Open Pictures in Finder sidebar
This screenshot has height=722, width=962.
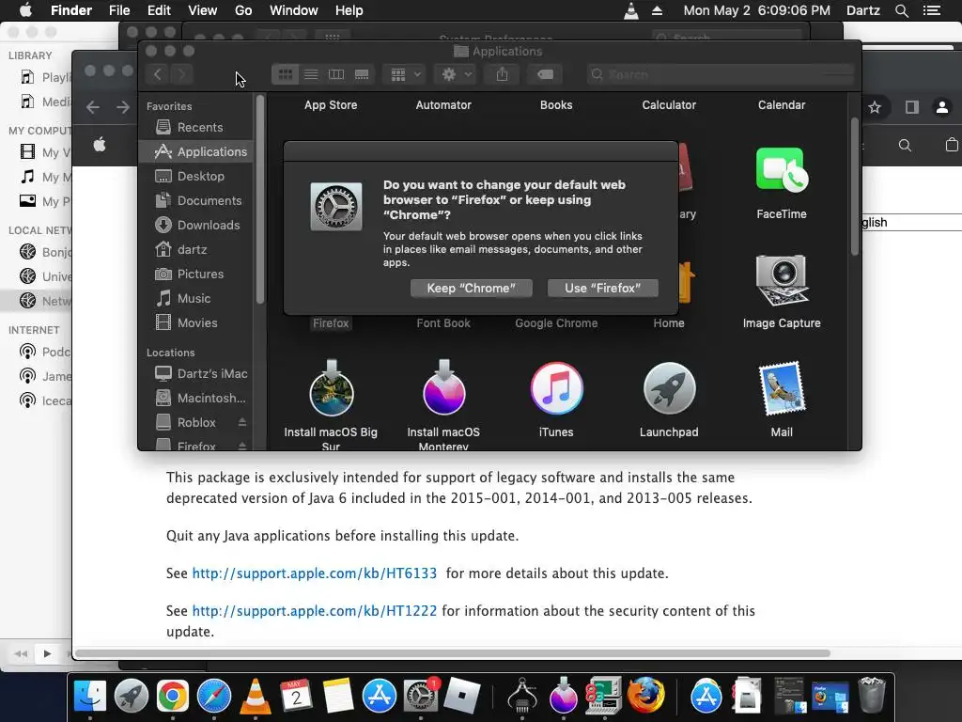coord(197,274)
